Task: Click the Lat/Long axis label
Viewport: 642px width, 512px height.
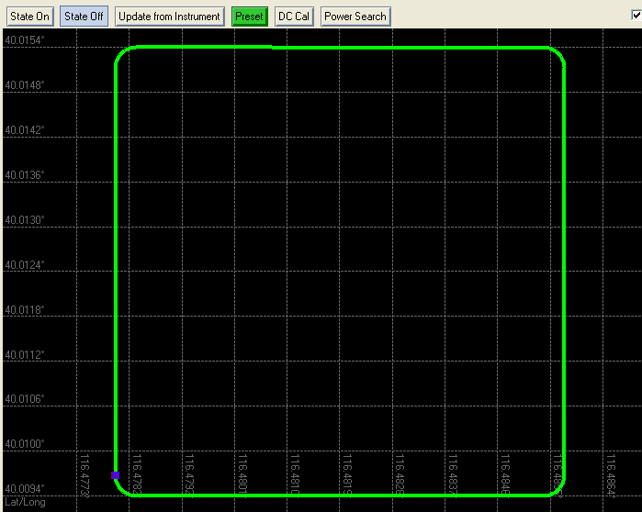Action: (x=24, y=503)
